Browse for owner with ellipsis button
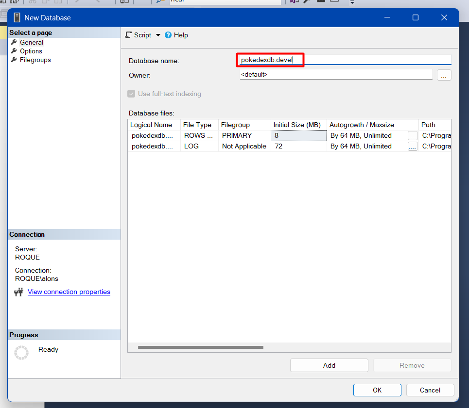Screen dimensions: 469x408 click(444, 75)
